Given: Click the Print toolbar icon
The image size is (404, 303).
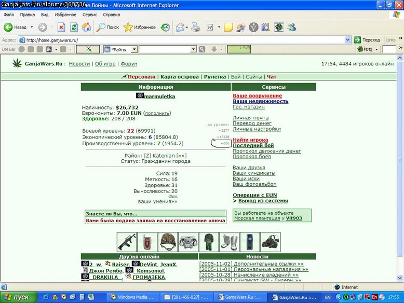Looking at the screenshot, I should pyautogui.click(x=196, y=27).
